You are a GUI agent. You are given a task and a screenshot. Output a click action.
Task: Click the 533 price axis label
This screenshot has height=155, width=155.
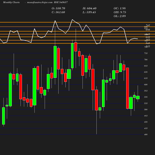[x=146, y=103]
